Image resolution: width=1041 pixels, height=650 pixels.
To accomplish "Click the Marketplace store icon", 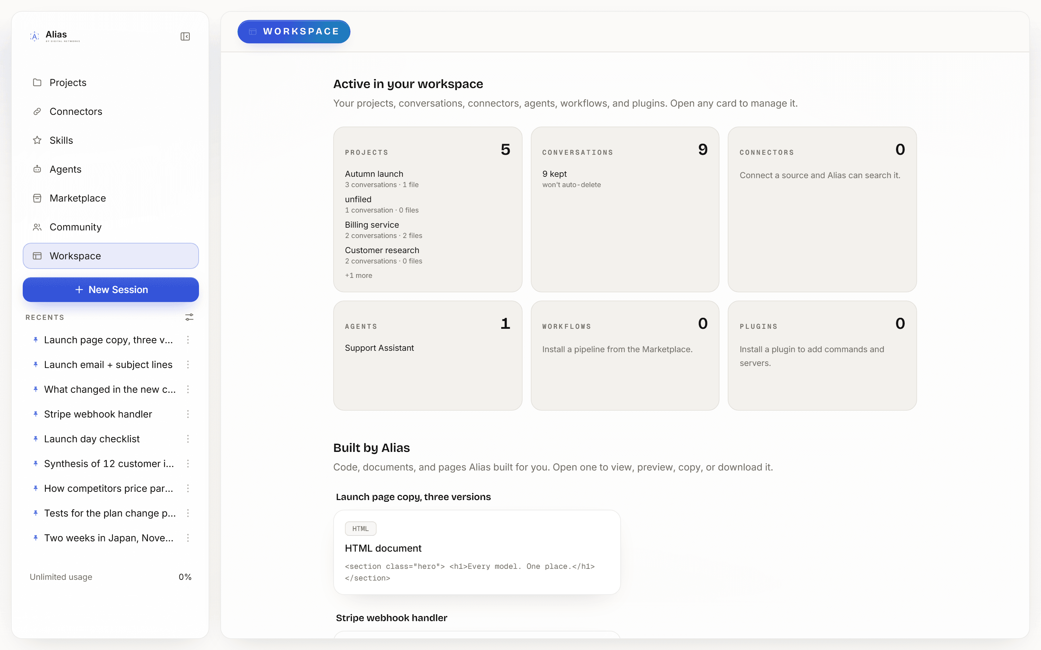I will (x=37, y=198).
